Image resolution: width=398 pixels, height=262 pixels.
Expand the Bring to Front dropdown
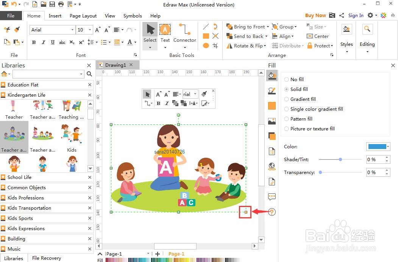click(268, 27)
